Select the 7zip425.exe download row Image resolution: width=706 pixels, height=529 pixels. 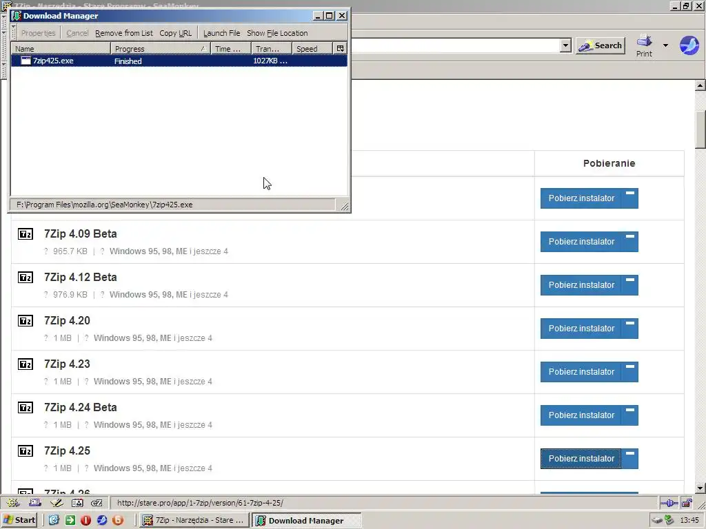click(179, 61)
